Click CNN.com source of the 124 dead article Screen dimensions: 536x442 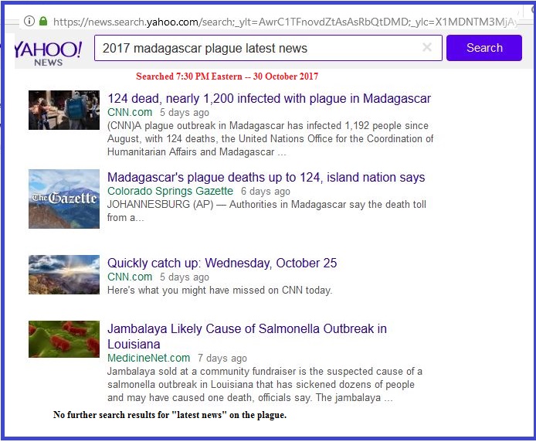[130, 112]
